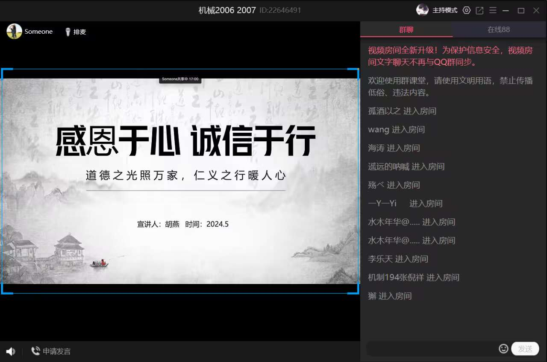Click the 排麦 microphone queue icon
The height and width of the screenshot is (362, 547).
(68, 32)
